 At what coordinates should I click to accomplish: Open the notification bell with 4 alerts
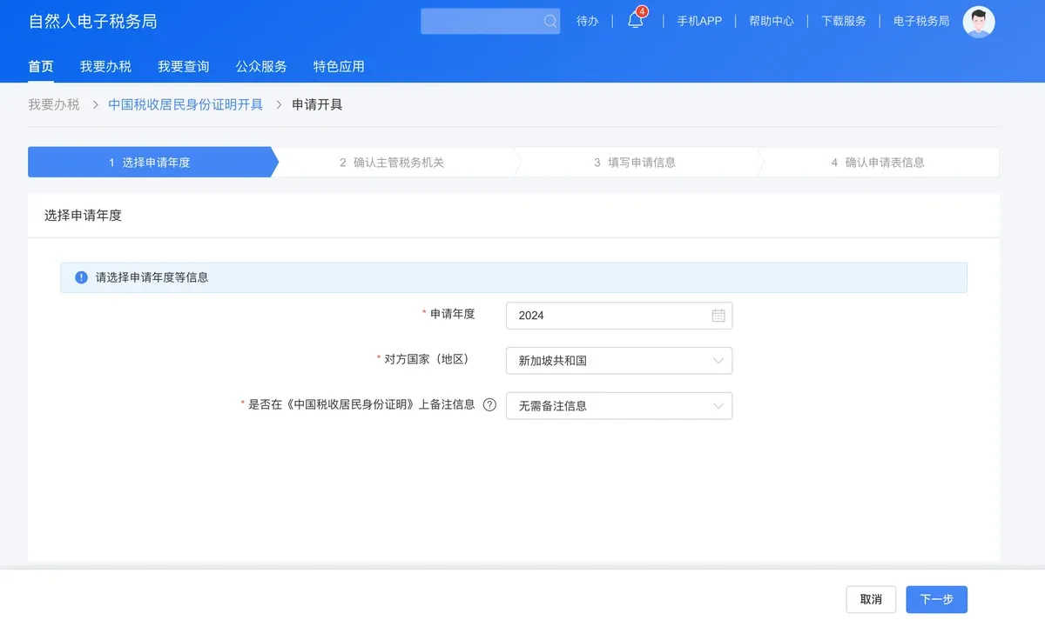point(635,22)
